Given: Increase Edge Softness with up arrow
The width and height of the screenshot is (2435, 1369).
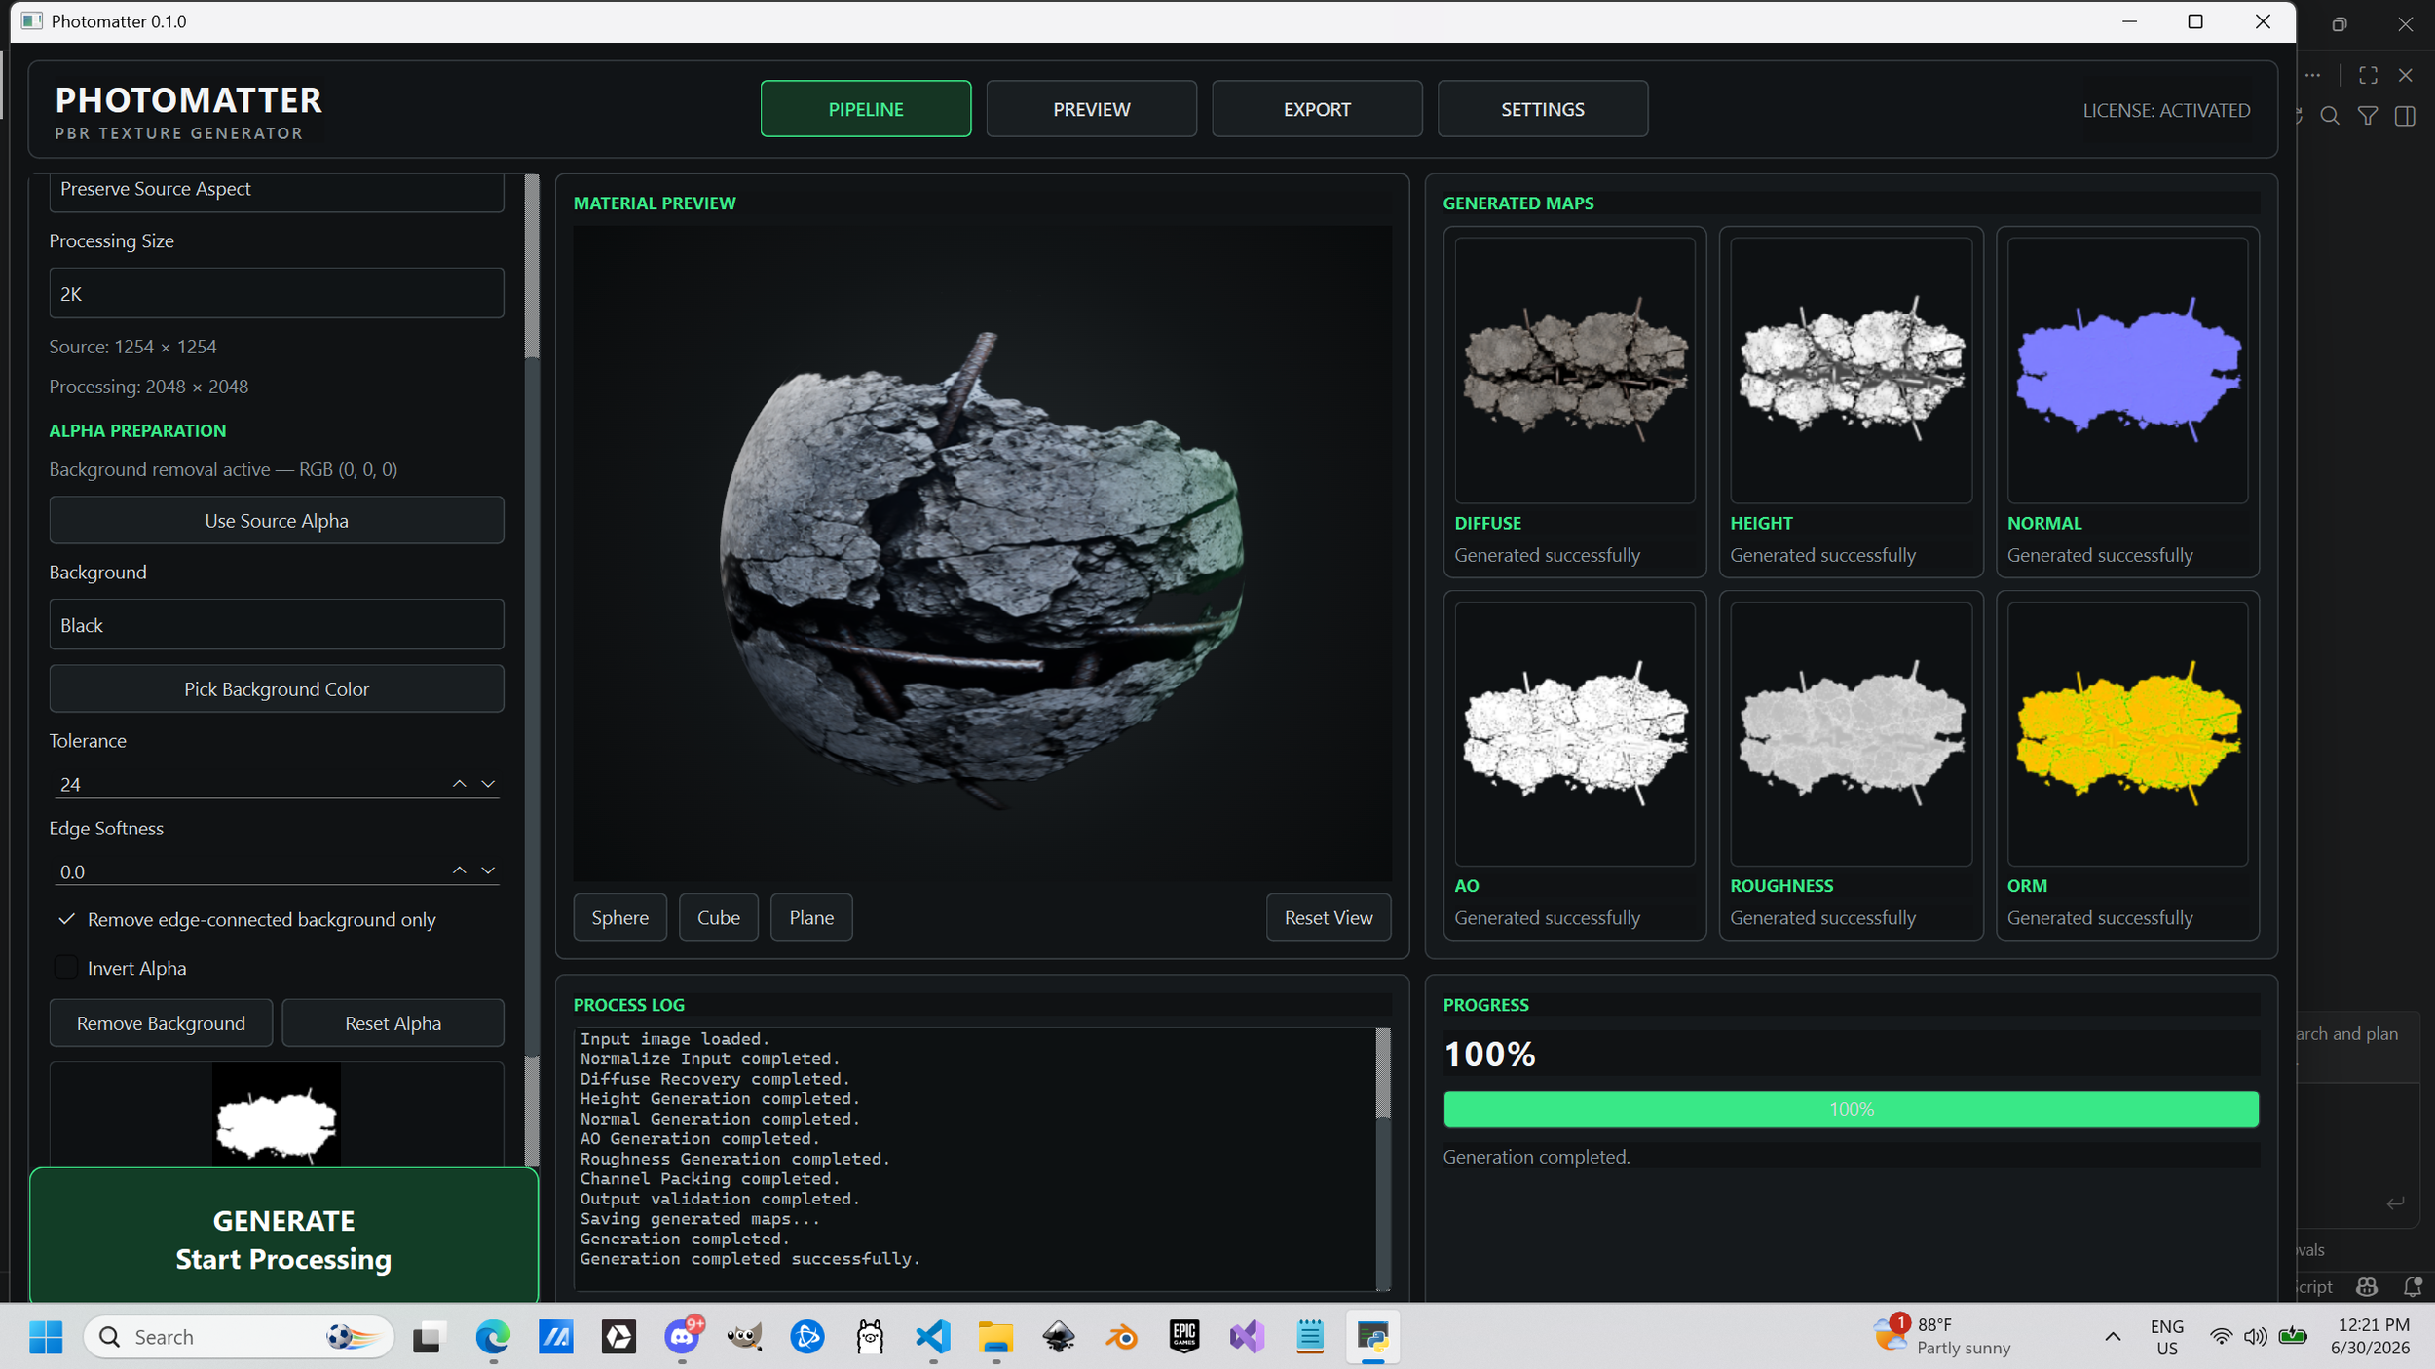Looking at the screenshot, I should click(x=459, y=870).
